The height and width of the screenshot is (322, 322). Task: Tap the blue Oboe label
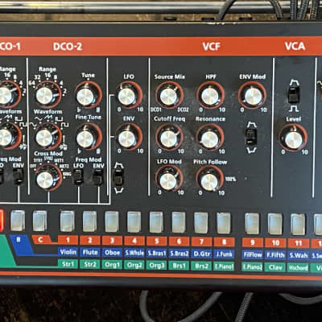point(112,253)
